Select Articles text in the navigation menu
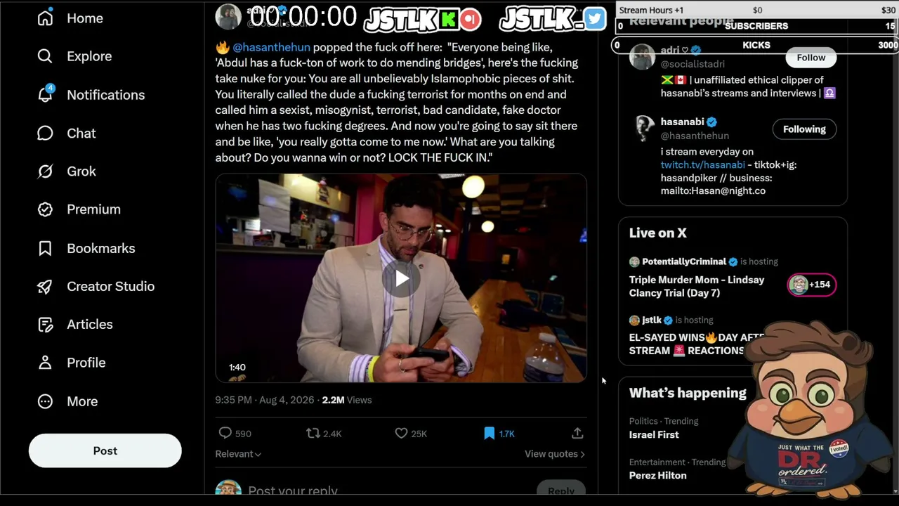This screenshot has height=506, width=899. (90, 324)
